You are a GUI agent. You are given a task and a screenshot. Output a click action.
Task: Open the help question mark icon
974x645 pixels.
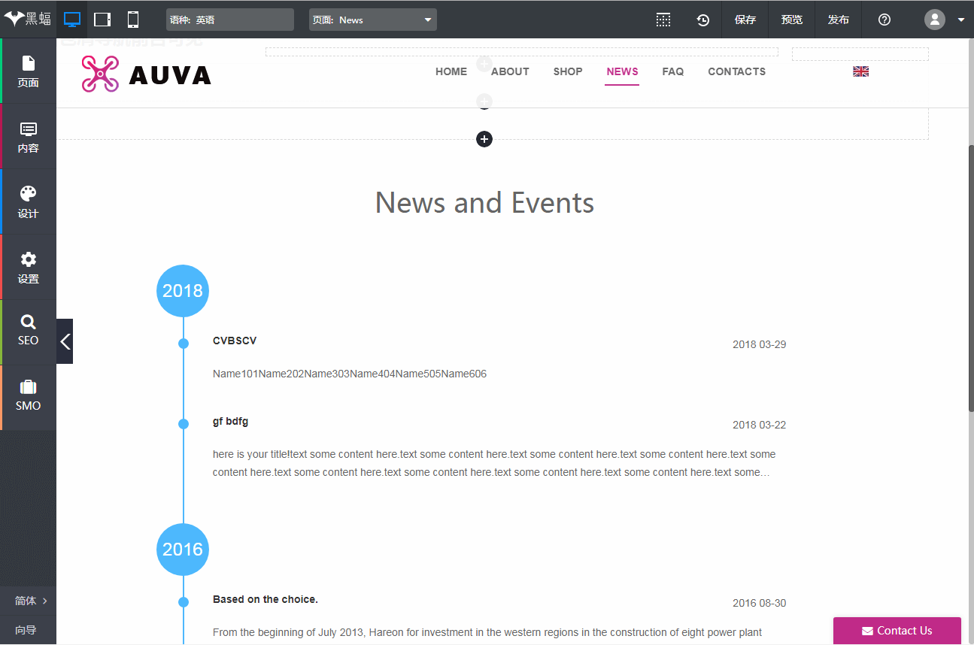pos(884,20)
